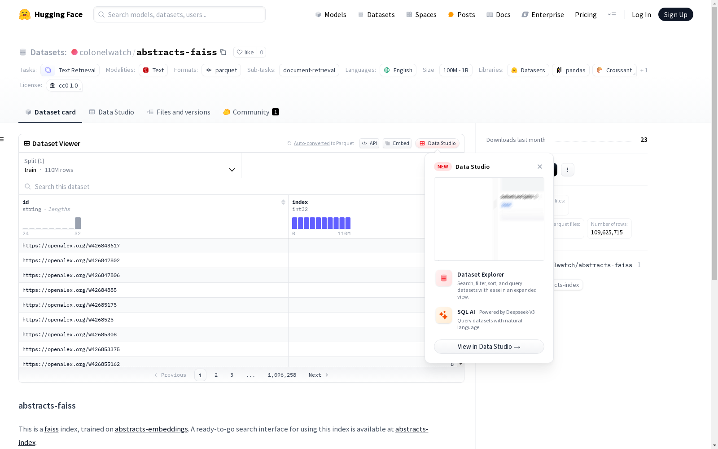This screenshot has height=449, width=718.
Task: Like the abstracts-faiss dataset
Action: tap(245, 52)
